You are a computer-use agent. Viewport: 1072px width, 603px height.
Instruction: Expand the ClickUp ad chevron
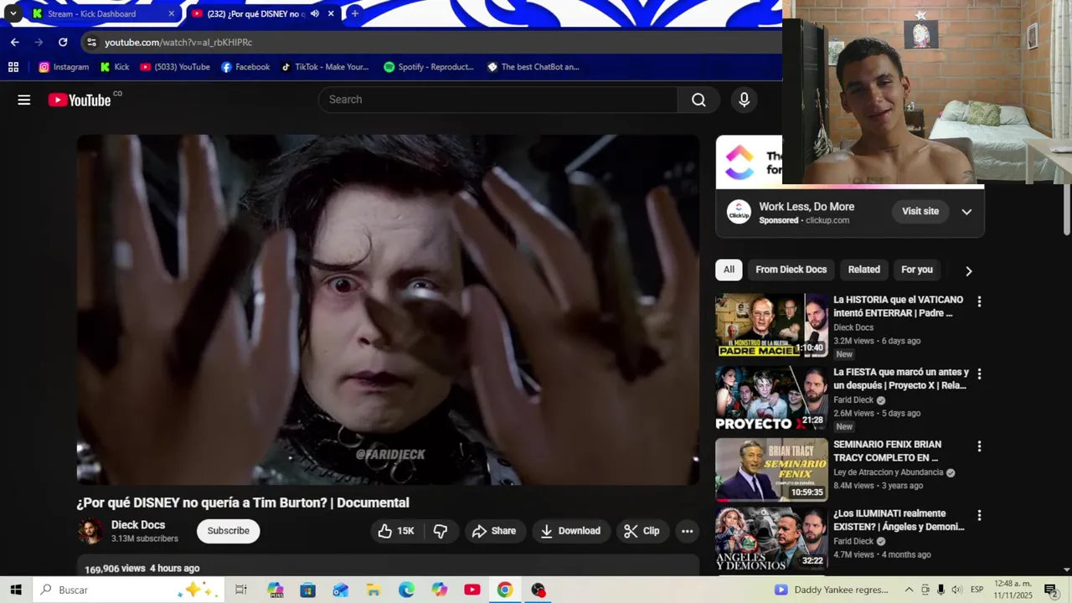point(966,212)
